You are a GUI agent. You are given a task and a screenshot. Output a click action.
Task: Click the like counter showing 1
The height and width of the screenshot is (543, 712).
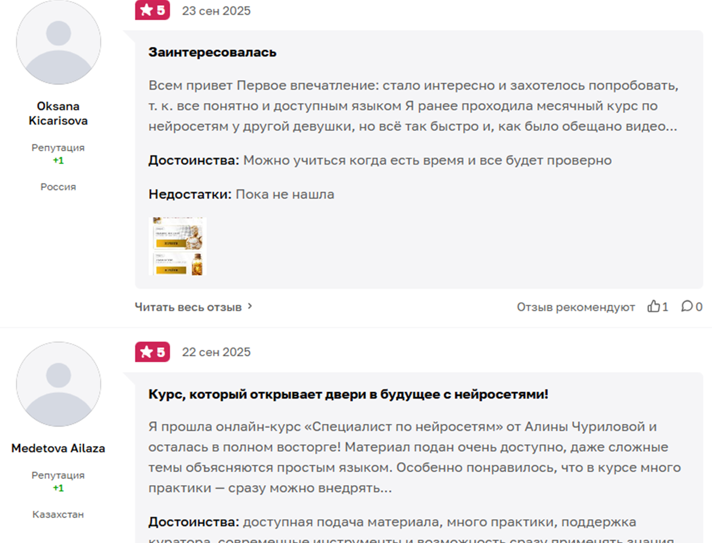pyautogui.click(x=665, y=306)
